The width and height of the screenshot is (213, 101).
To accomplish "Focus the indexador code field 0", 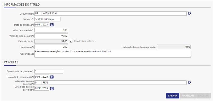I will pyautogui.click(x=38, y=83).
